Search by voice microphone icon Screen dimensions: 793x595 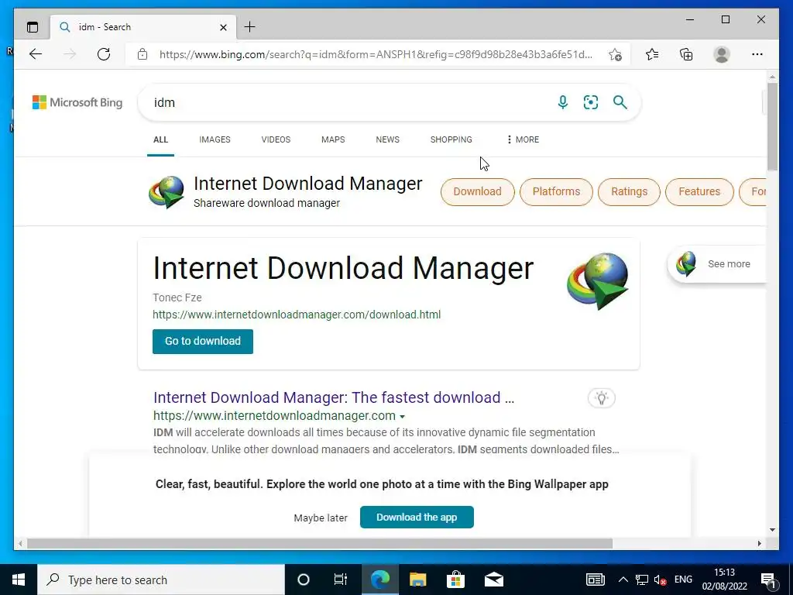click(563, 102)
